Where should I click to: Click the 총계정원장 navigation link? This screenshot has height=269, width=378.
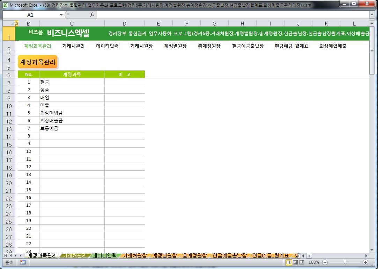209,46
